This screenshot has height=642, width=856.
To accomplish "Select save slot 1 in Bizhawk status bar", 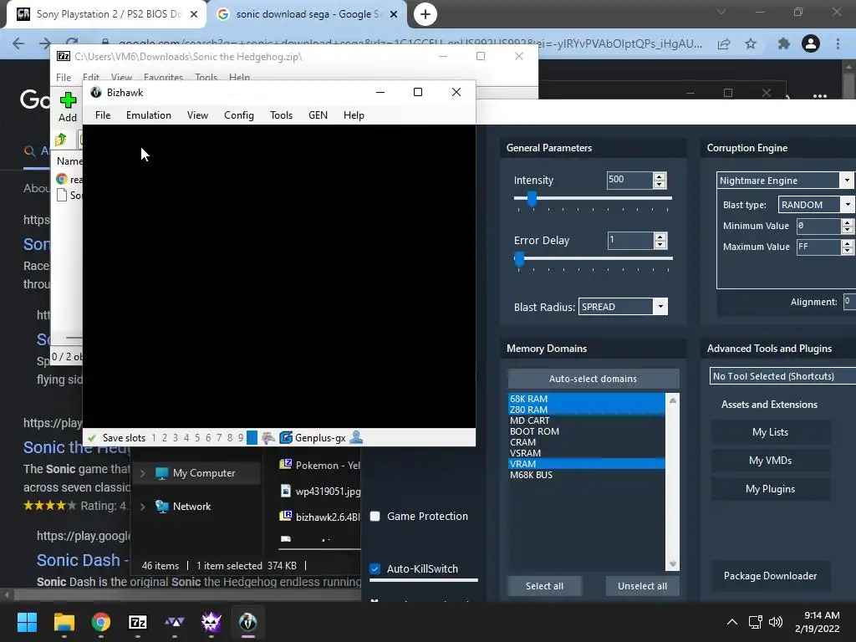I will 154,438.
